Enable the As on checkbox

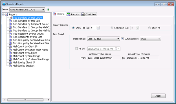coord(76,48)
